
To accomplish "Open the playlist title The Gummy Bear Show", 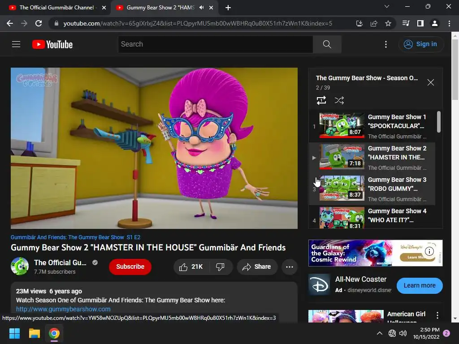I will (367, 78).
